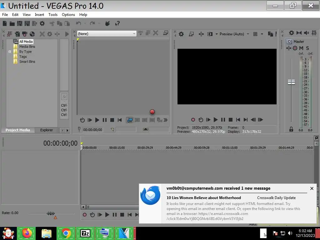Screen dimensions: 320x240
Task: Toggle Master bus output square button
Action: 289,42
